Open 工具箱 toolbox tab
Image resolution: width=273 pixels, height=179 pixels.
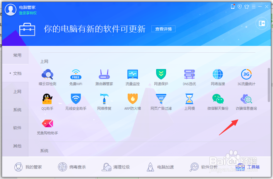pos(248,167)
